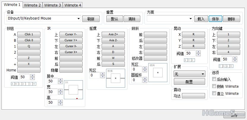Toggle the 侧转 Wiimote checkbox
The image size is (247, 120).
[x=214, y=86]
